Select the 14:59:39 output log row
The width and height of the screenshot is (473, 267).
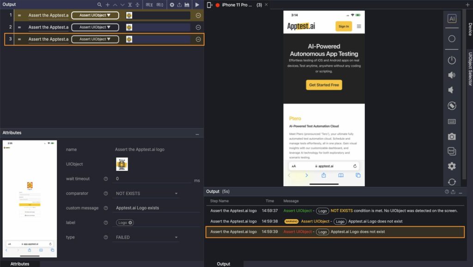pyautogui.click(x=335, y=232)
